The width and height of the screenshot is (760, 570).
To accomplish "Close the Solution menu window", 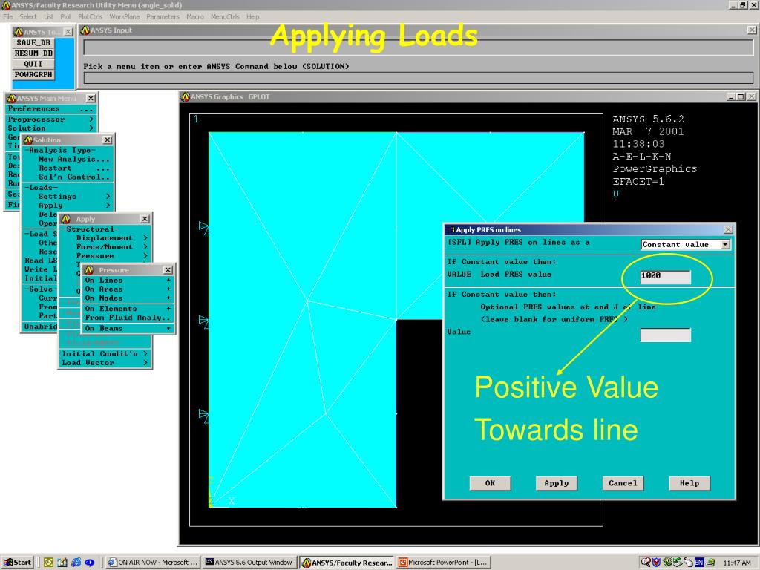I will click(x=107, y=140).
